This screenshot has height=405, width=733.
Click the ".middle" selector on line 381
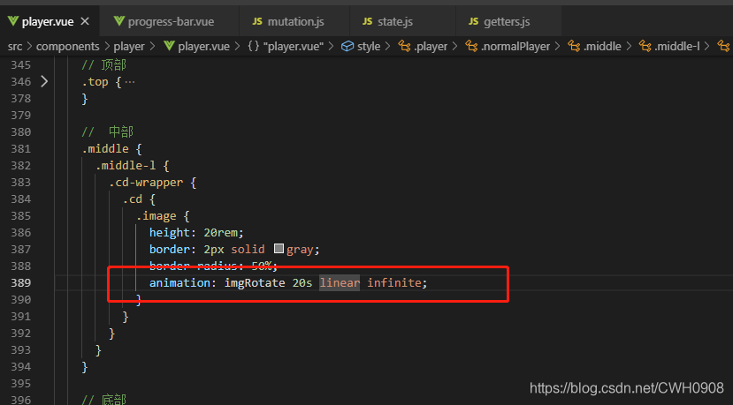click(x=105, y=149)
